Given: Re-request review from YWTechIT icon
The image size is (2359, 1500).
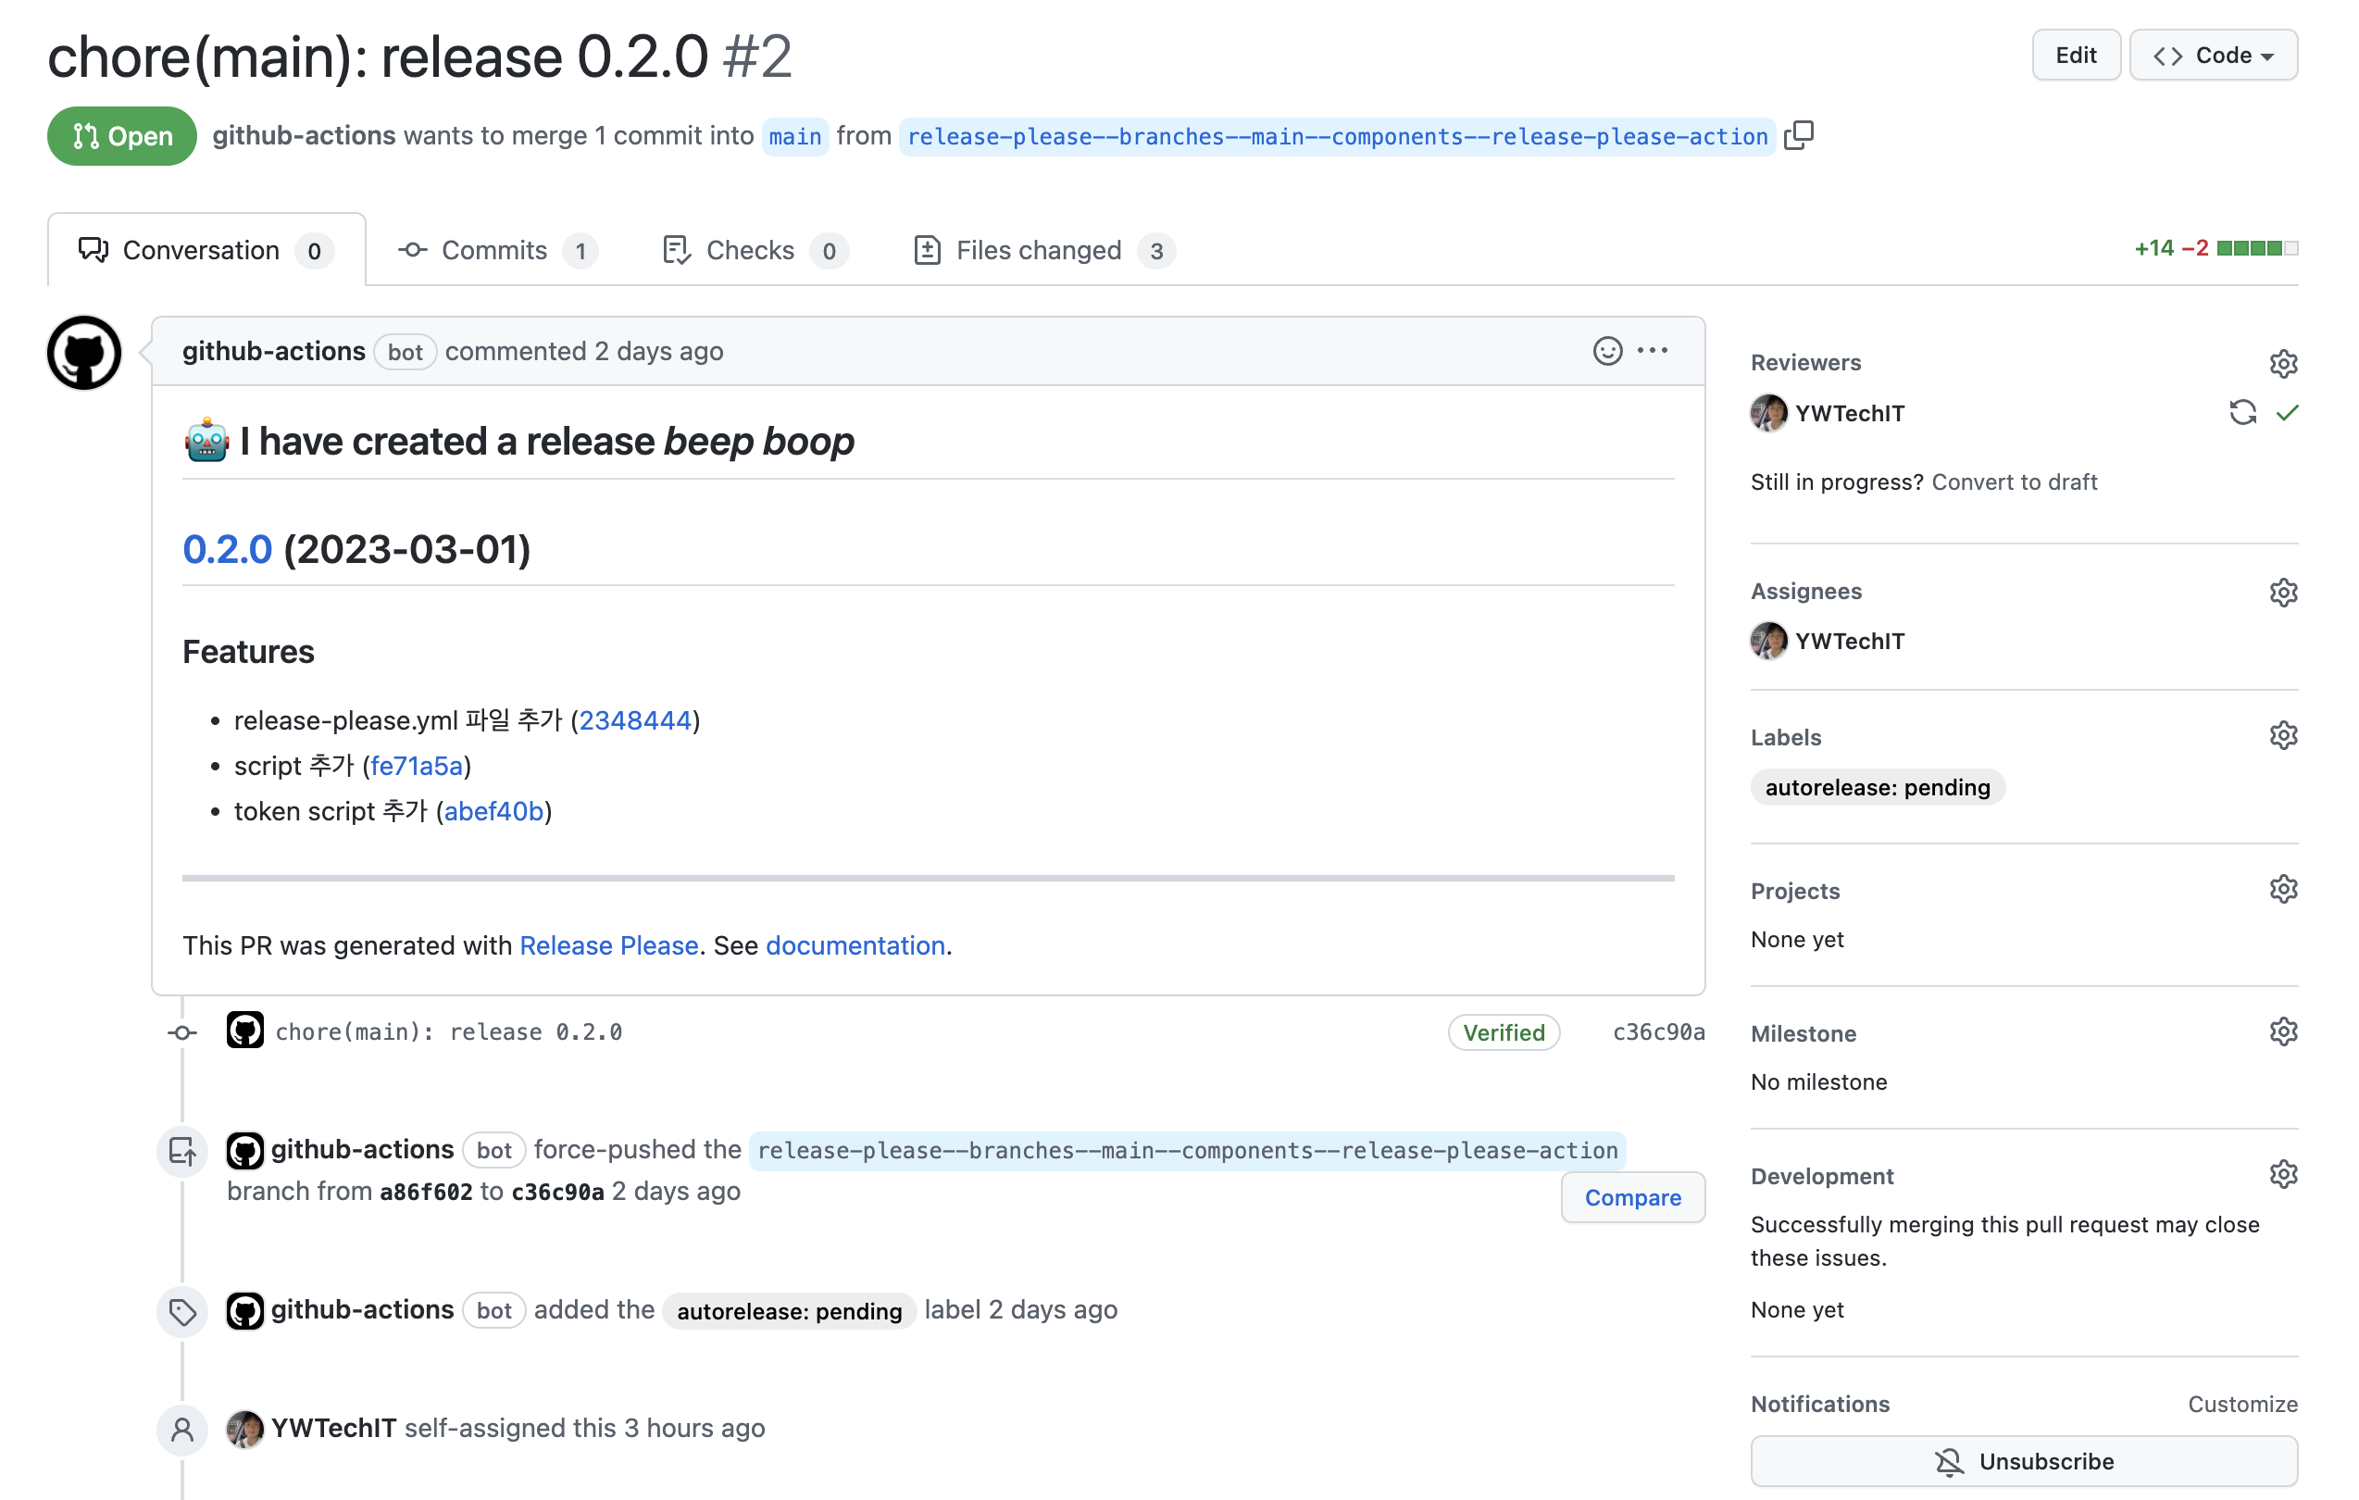Looking at the screenshot, I should click(x=2242, y=412).
